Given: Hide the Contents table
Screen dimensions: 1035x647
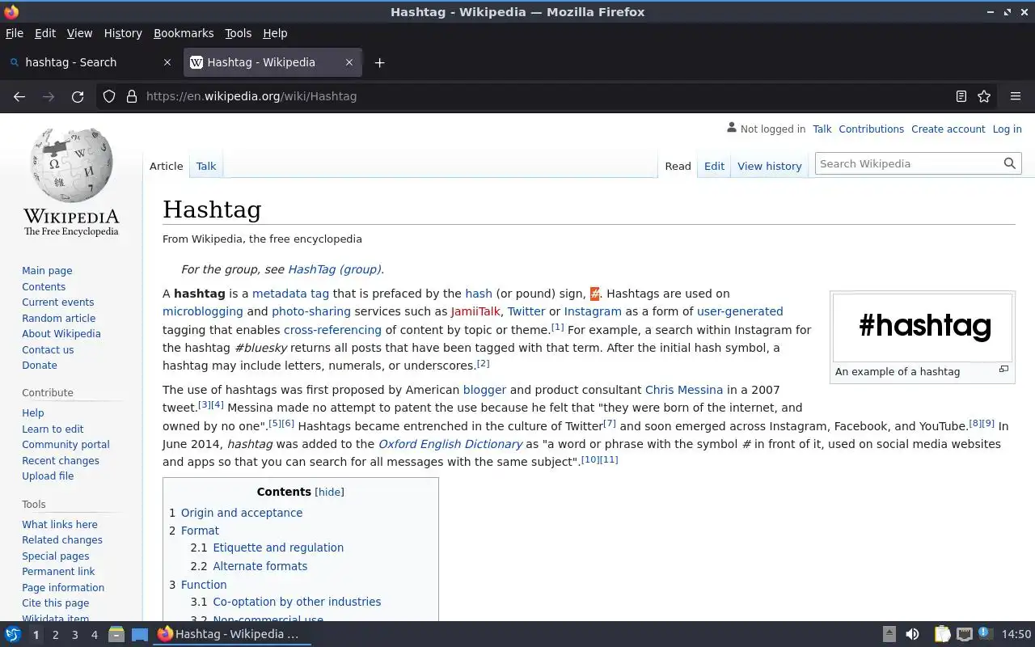Looking at the screenshot, I should click(329, 492).
